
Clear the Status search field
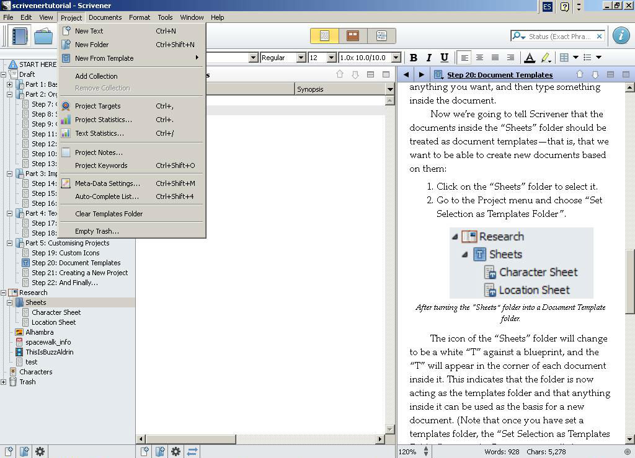tap(600, 37)
